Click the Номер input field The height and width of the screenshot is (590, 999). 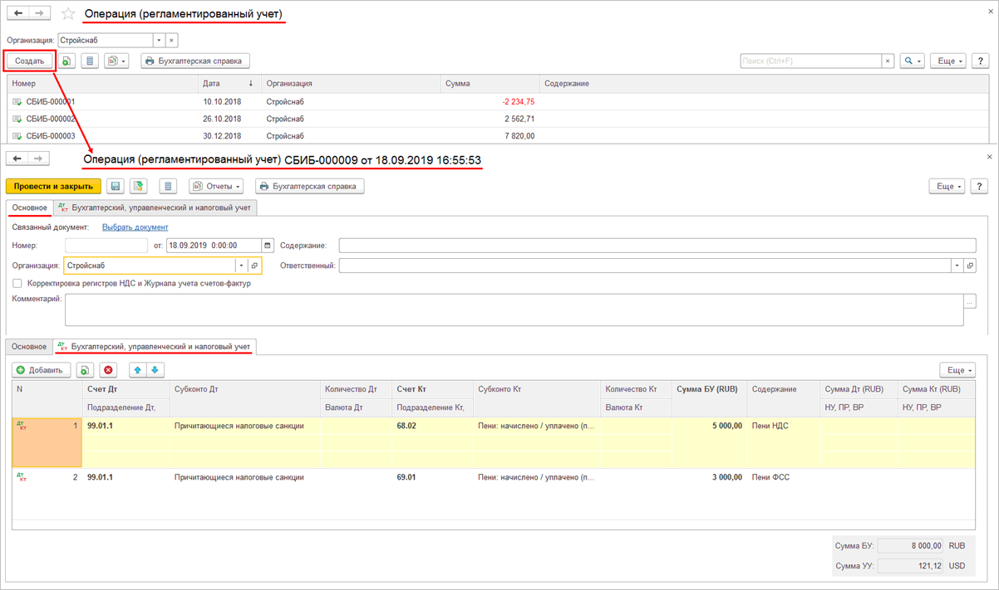click(106, 246)
